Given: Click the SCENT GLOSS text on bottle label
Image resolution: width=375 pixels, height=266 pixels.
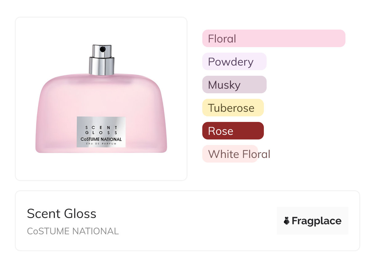Looking at the screenshot, I should (101, 130).
